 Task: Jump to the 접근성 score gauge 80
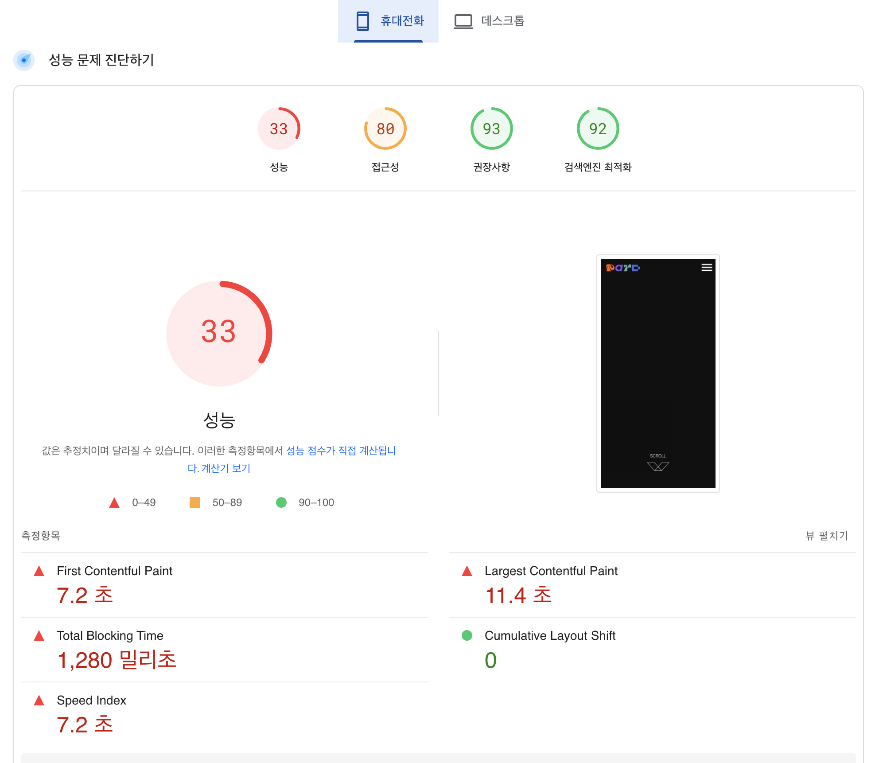[x=385, y=129]
